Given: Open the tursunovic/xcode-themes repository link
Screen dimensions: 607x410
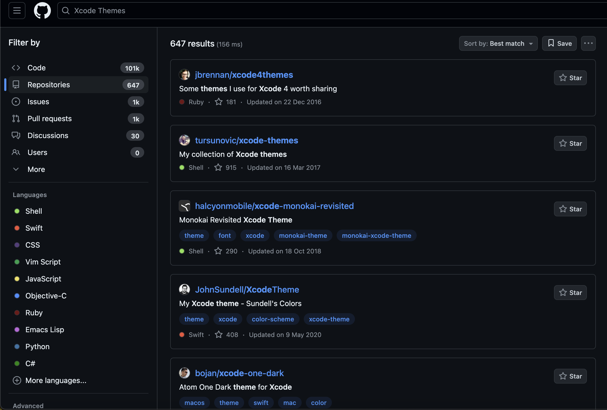Looking at the screenshot, I should 247,140.
